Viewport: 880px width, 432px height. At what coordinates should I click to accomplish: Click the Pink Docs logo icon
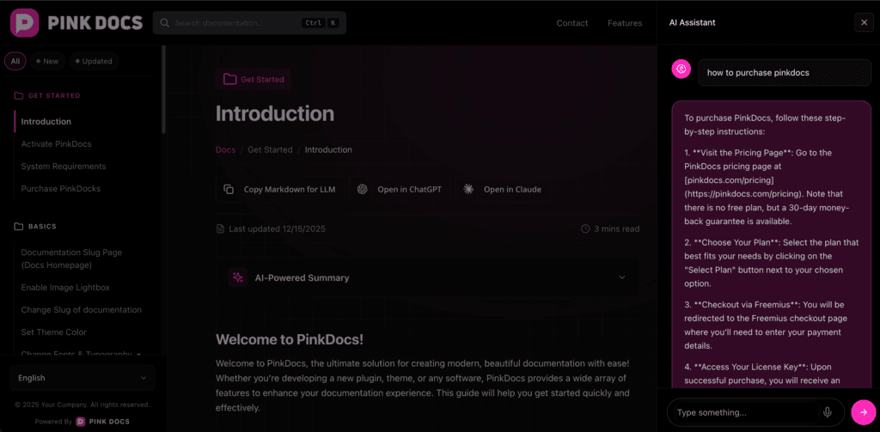26,22
